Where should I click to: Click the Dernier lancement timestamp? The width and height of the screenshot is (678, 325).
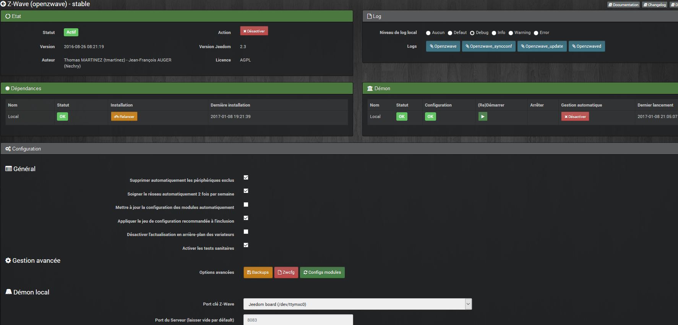tap(657, 116)
